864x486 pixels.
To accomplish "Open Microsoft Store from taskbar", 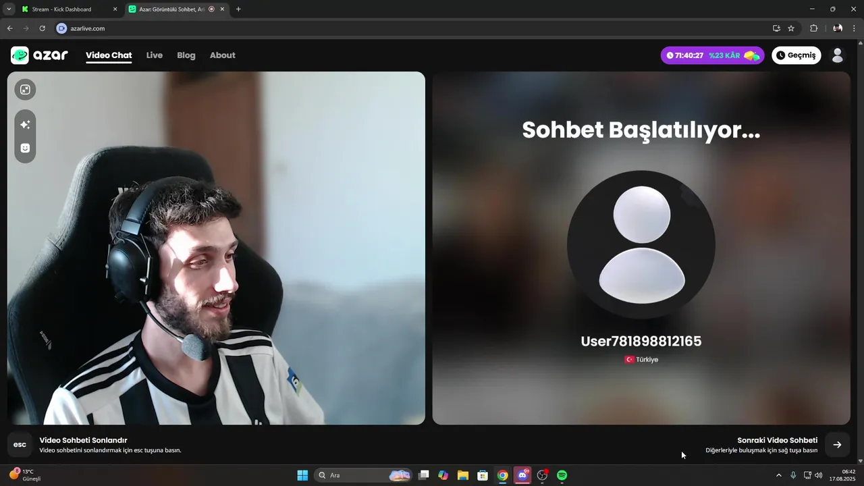I will [x=483, y=475].
